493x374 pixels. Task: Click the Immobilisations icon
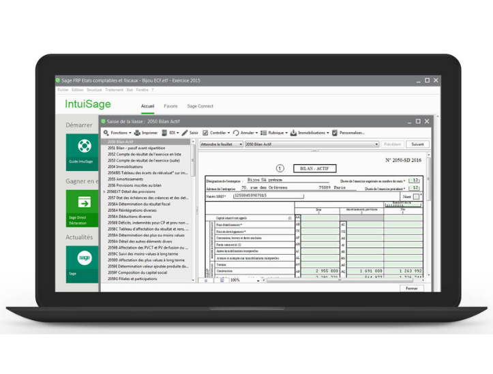point(293,133)
